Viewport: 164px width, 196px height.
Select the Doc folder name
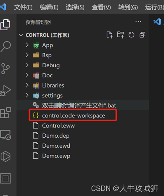click(x=48, y=75)
